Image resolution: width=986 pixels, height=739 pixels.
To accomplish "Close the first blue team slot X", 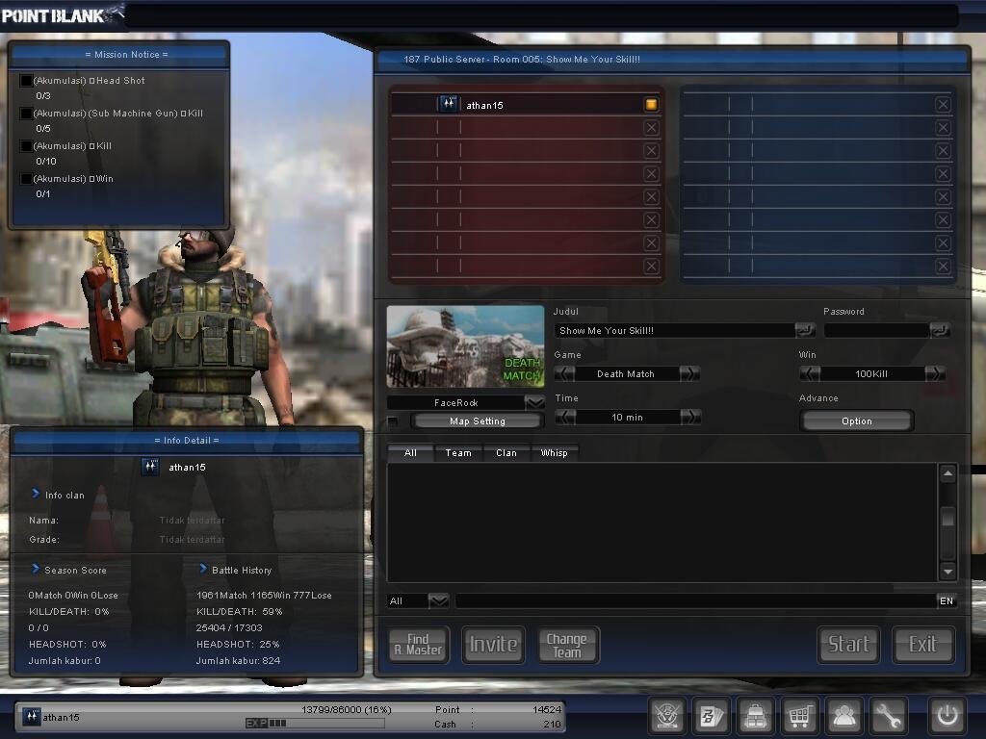I will [x=943, y=104].
